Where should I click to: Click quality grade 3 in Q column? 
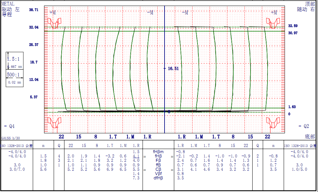click(59, 161)
